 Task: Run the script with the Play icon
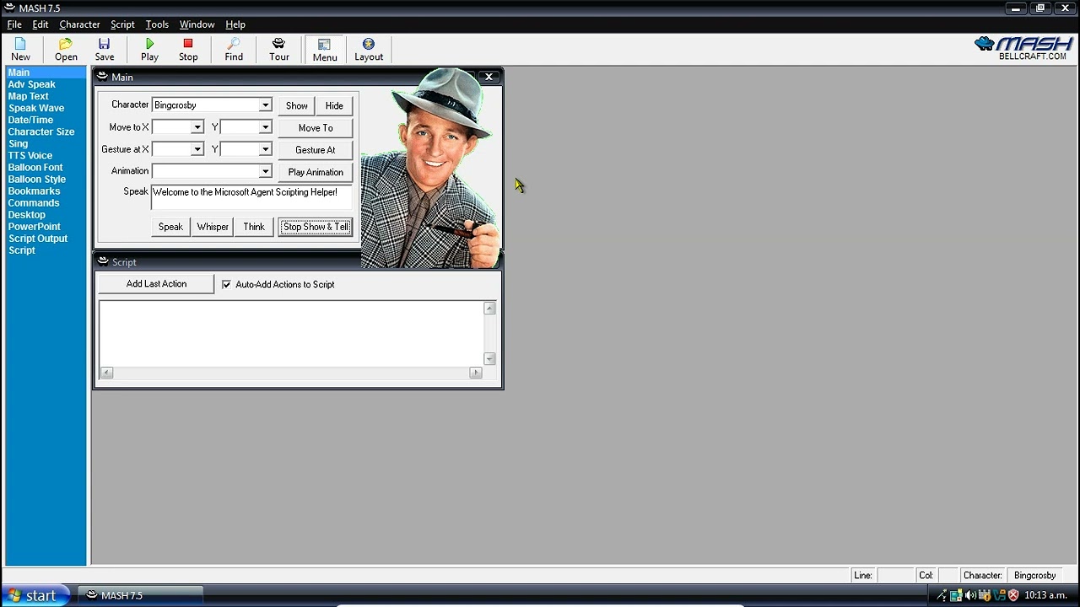[149, 49]
